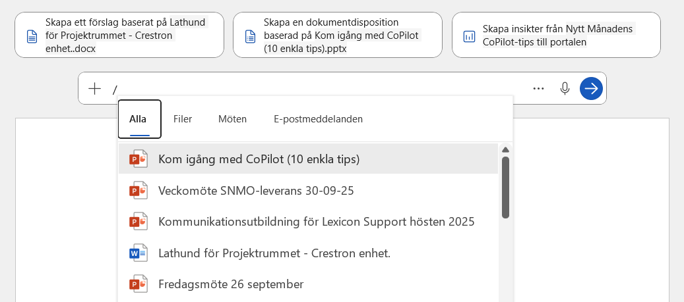Click Word icon beside Lathund för Projektrummet
Screen dimensions: 684x302
138,253
